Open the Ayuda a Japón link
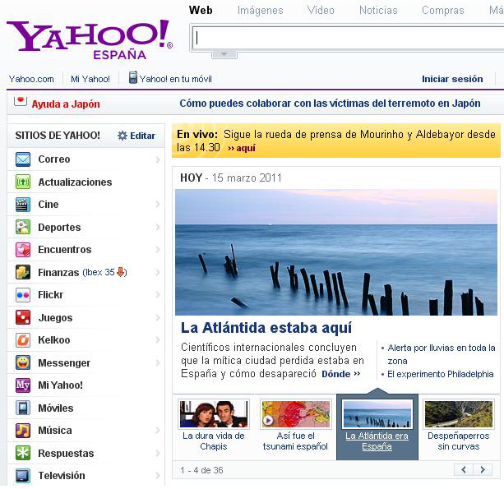Viewport: 504px width, 489px height. (66, 104)
